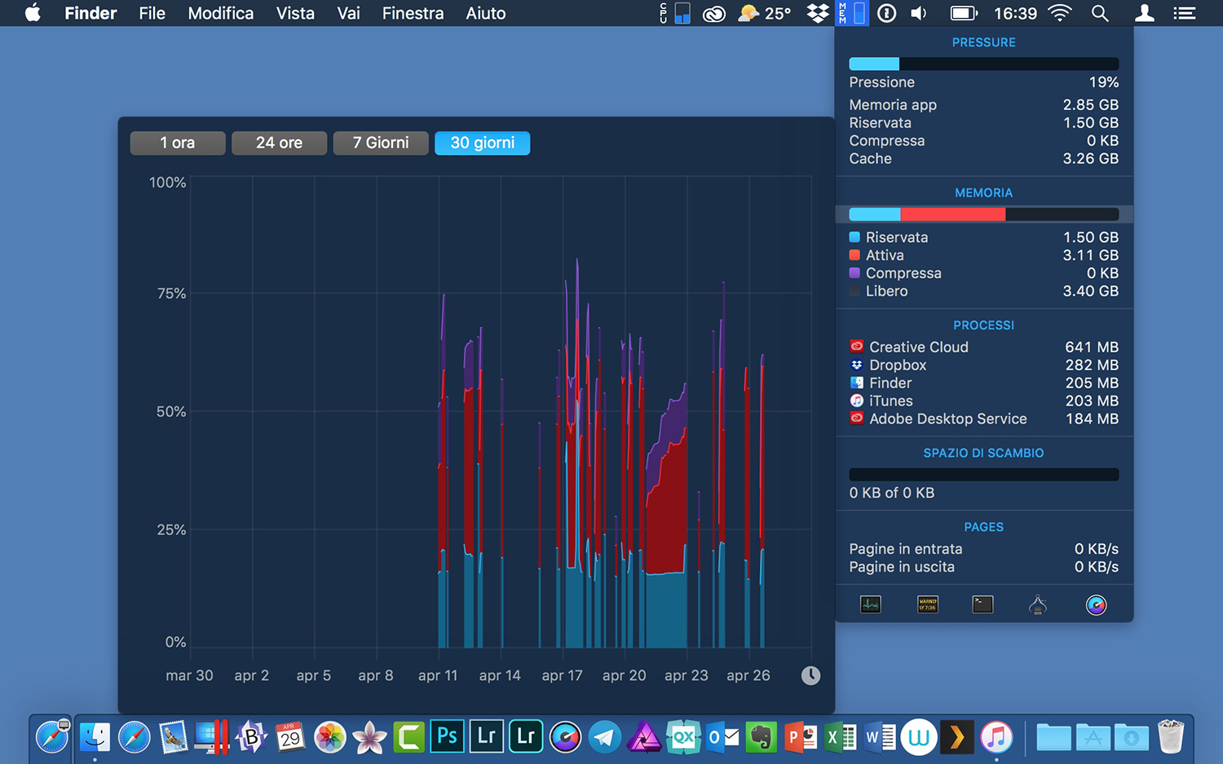This screenshot has width=1223, height=764.
Task: Switch graph to the 24 ore range
Action: [x=279, y=143]
